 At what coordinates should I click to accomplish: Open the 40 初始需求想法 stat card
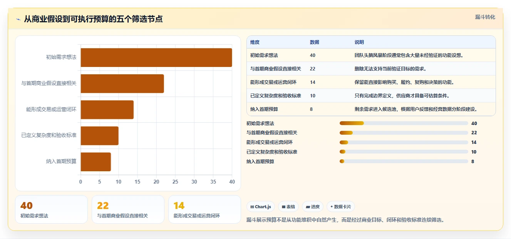coord(51,209)
